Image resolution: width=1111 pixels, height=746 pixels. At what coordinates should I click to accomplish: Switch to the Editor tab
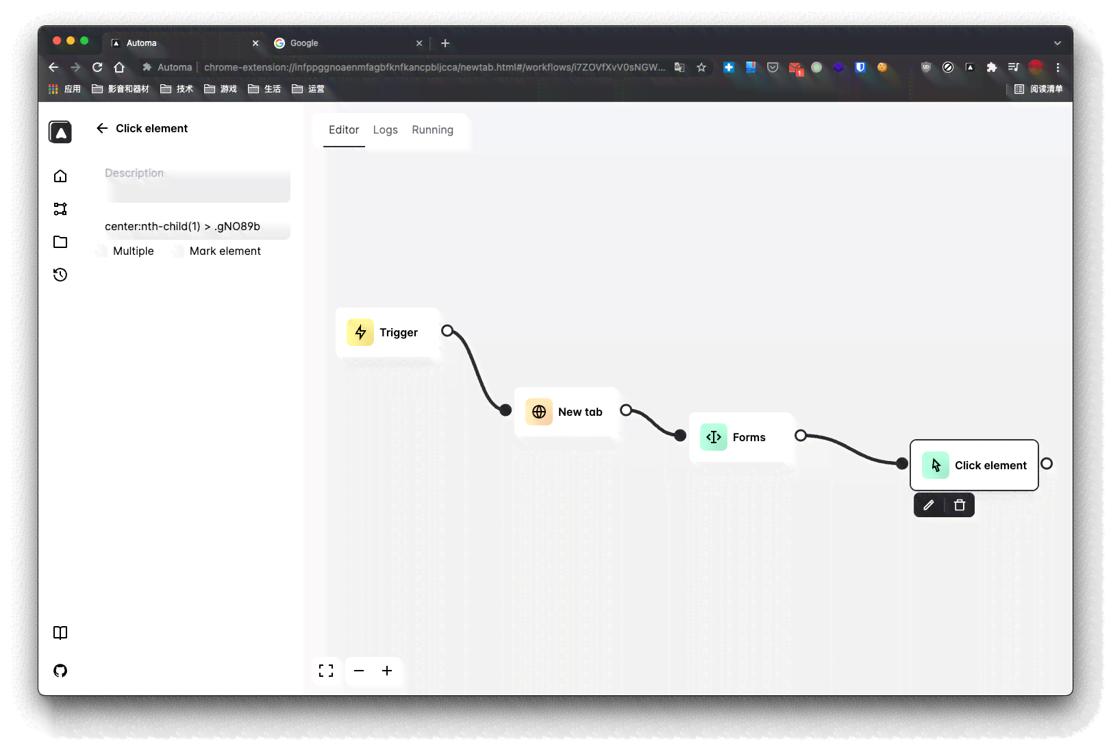tap(344, 129)
